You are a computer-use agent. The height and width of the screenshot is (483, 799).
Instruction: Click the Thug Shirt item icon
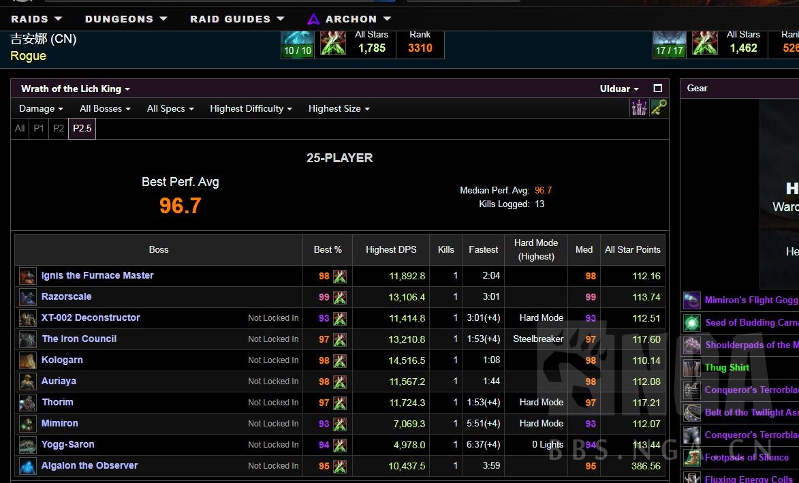click(692, 368)
